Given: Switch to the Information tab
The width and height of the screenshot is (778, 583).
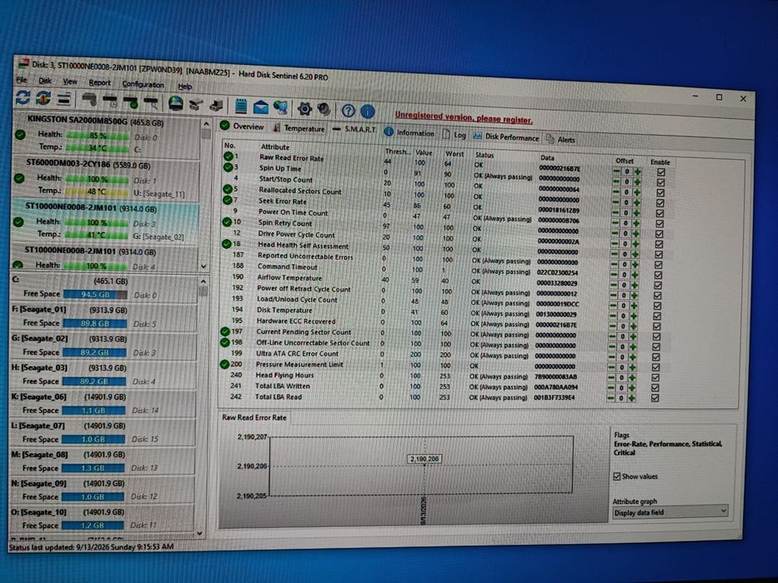Looking at the screenshot, I should point(409,132).
